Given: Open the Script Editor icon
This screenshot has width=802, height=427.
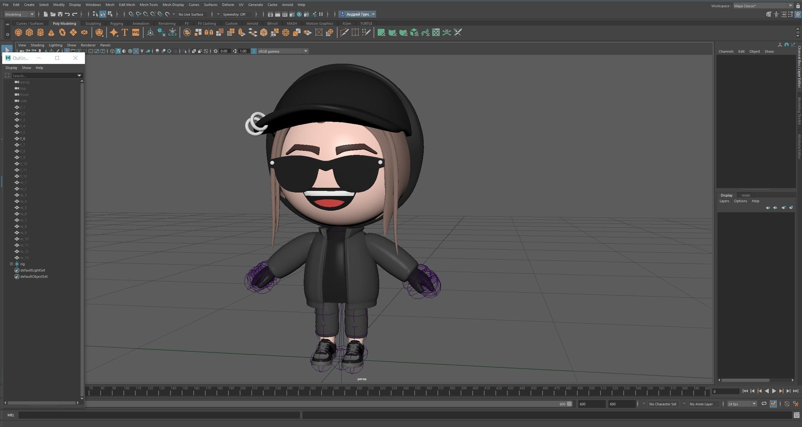Looking at the screenshot, I should 796,415.
